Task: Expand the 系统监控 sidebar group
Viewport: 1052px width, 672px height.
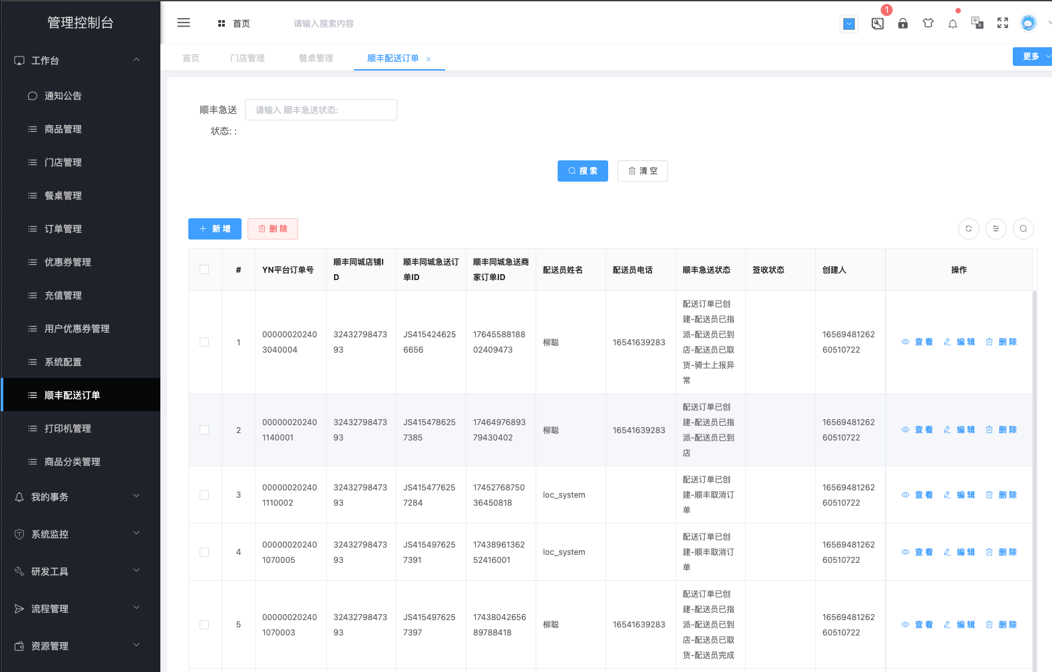Action: [81, 534]
